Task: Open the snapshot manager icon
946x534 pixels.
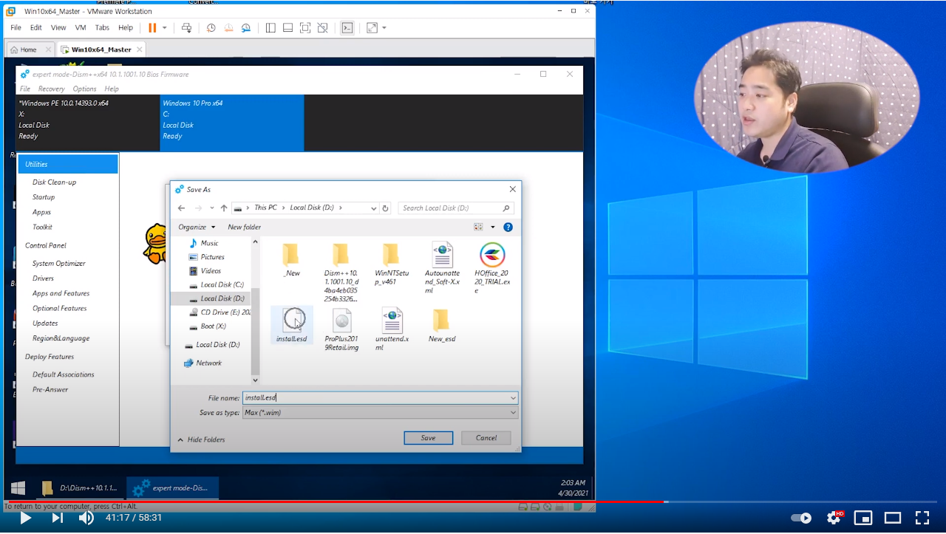Action: click(246, 27)
